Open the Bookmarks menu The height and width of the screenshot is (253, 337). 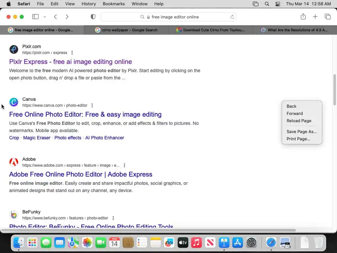coord(114,4)
